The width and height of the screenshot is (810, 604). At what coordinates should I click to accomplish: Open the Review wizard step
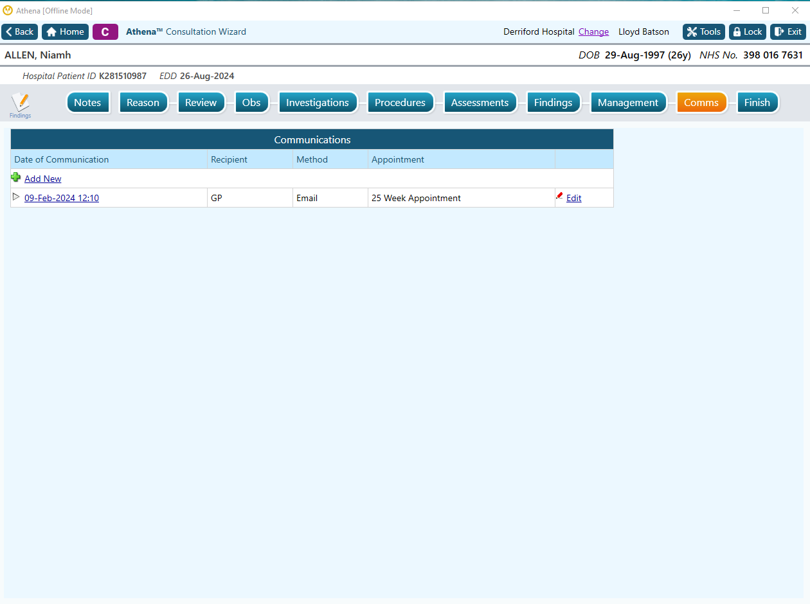(x=201, y=103)
